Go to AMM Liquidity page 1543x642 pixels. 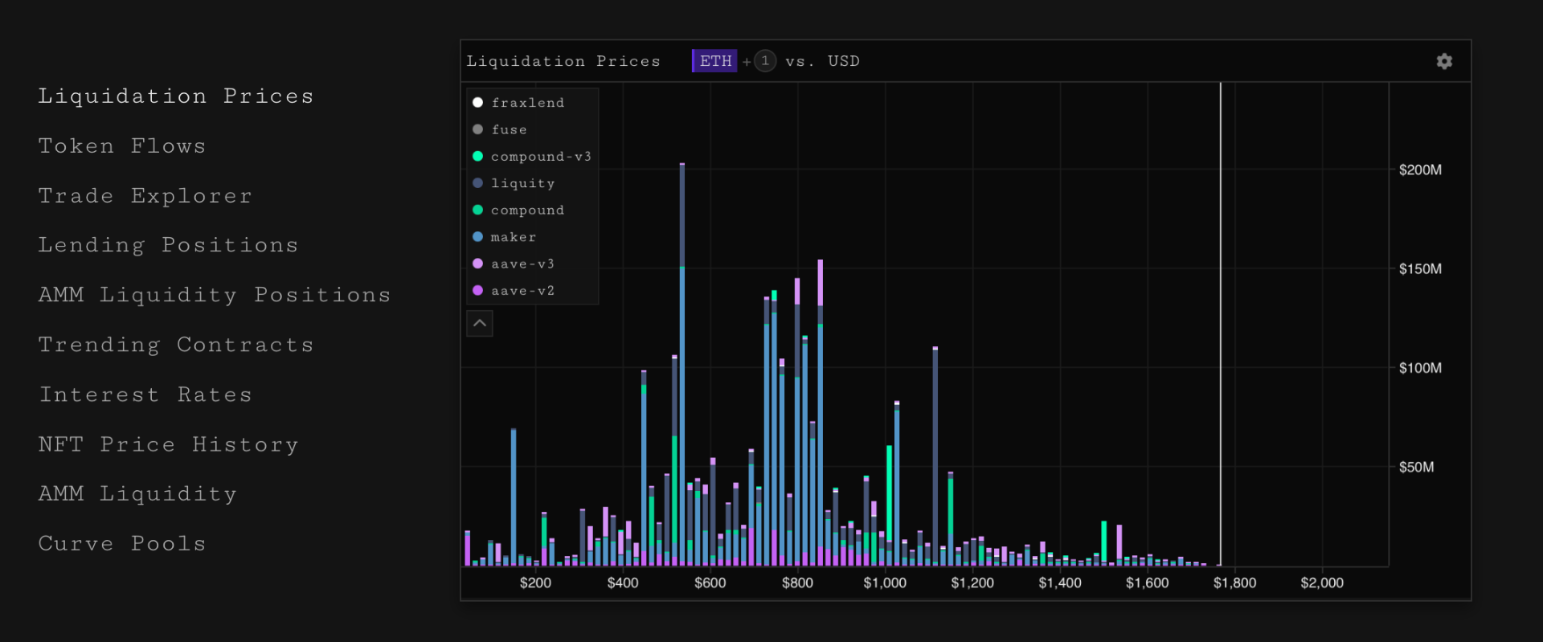click(x=137, y=494)
